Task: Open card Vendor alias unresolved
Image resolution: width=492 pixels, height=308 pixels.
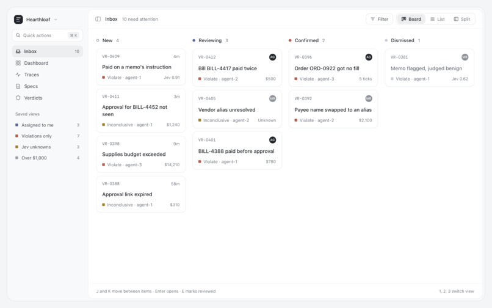Action: click(x=237, y=109)
